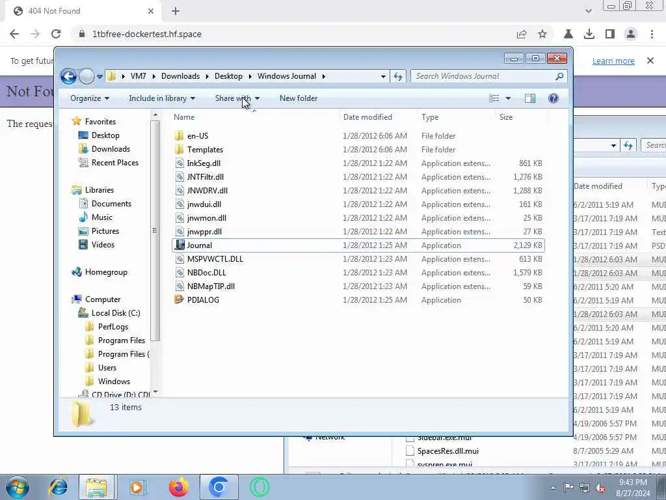The height and width of the screenshot is (500, 666).
Task: Open the PerfLogs folder in tree
Action: tap(113, 327)
